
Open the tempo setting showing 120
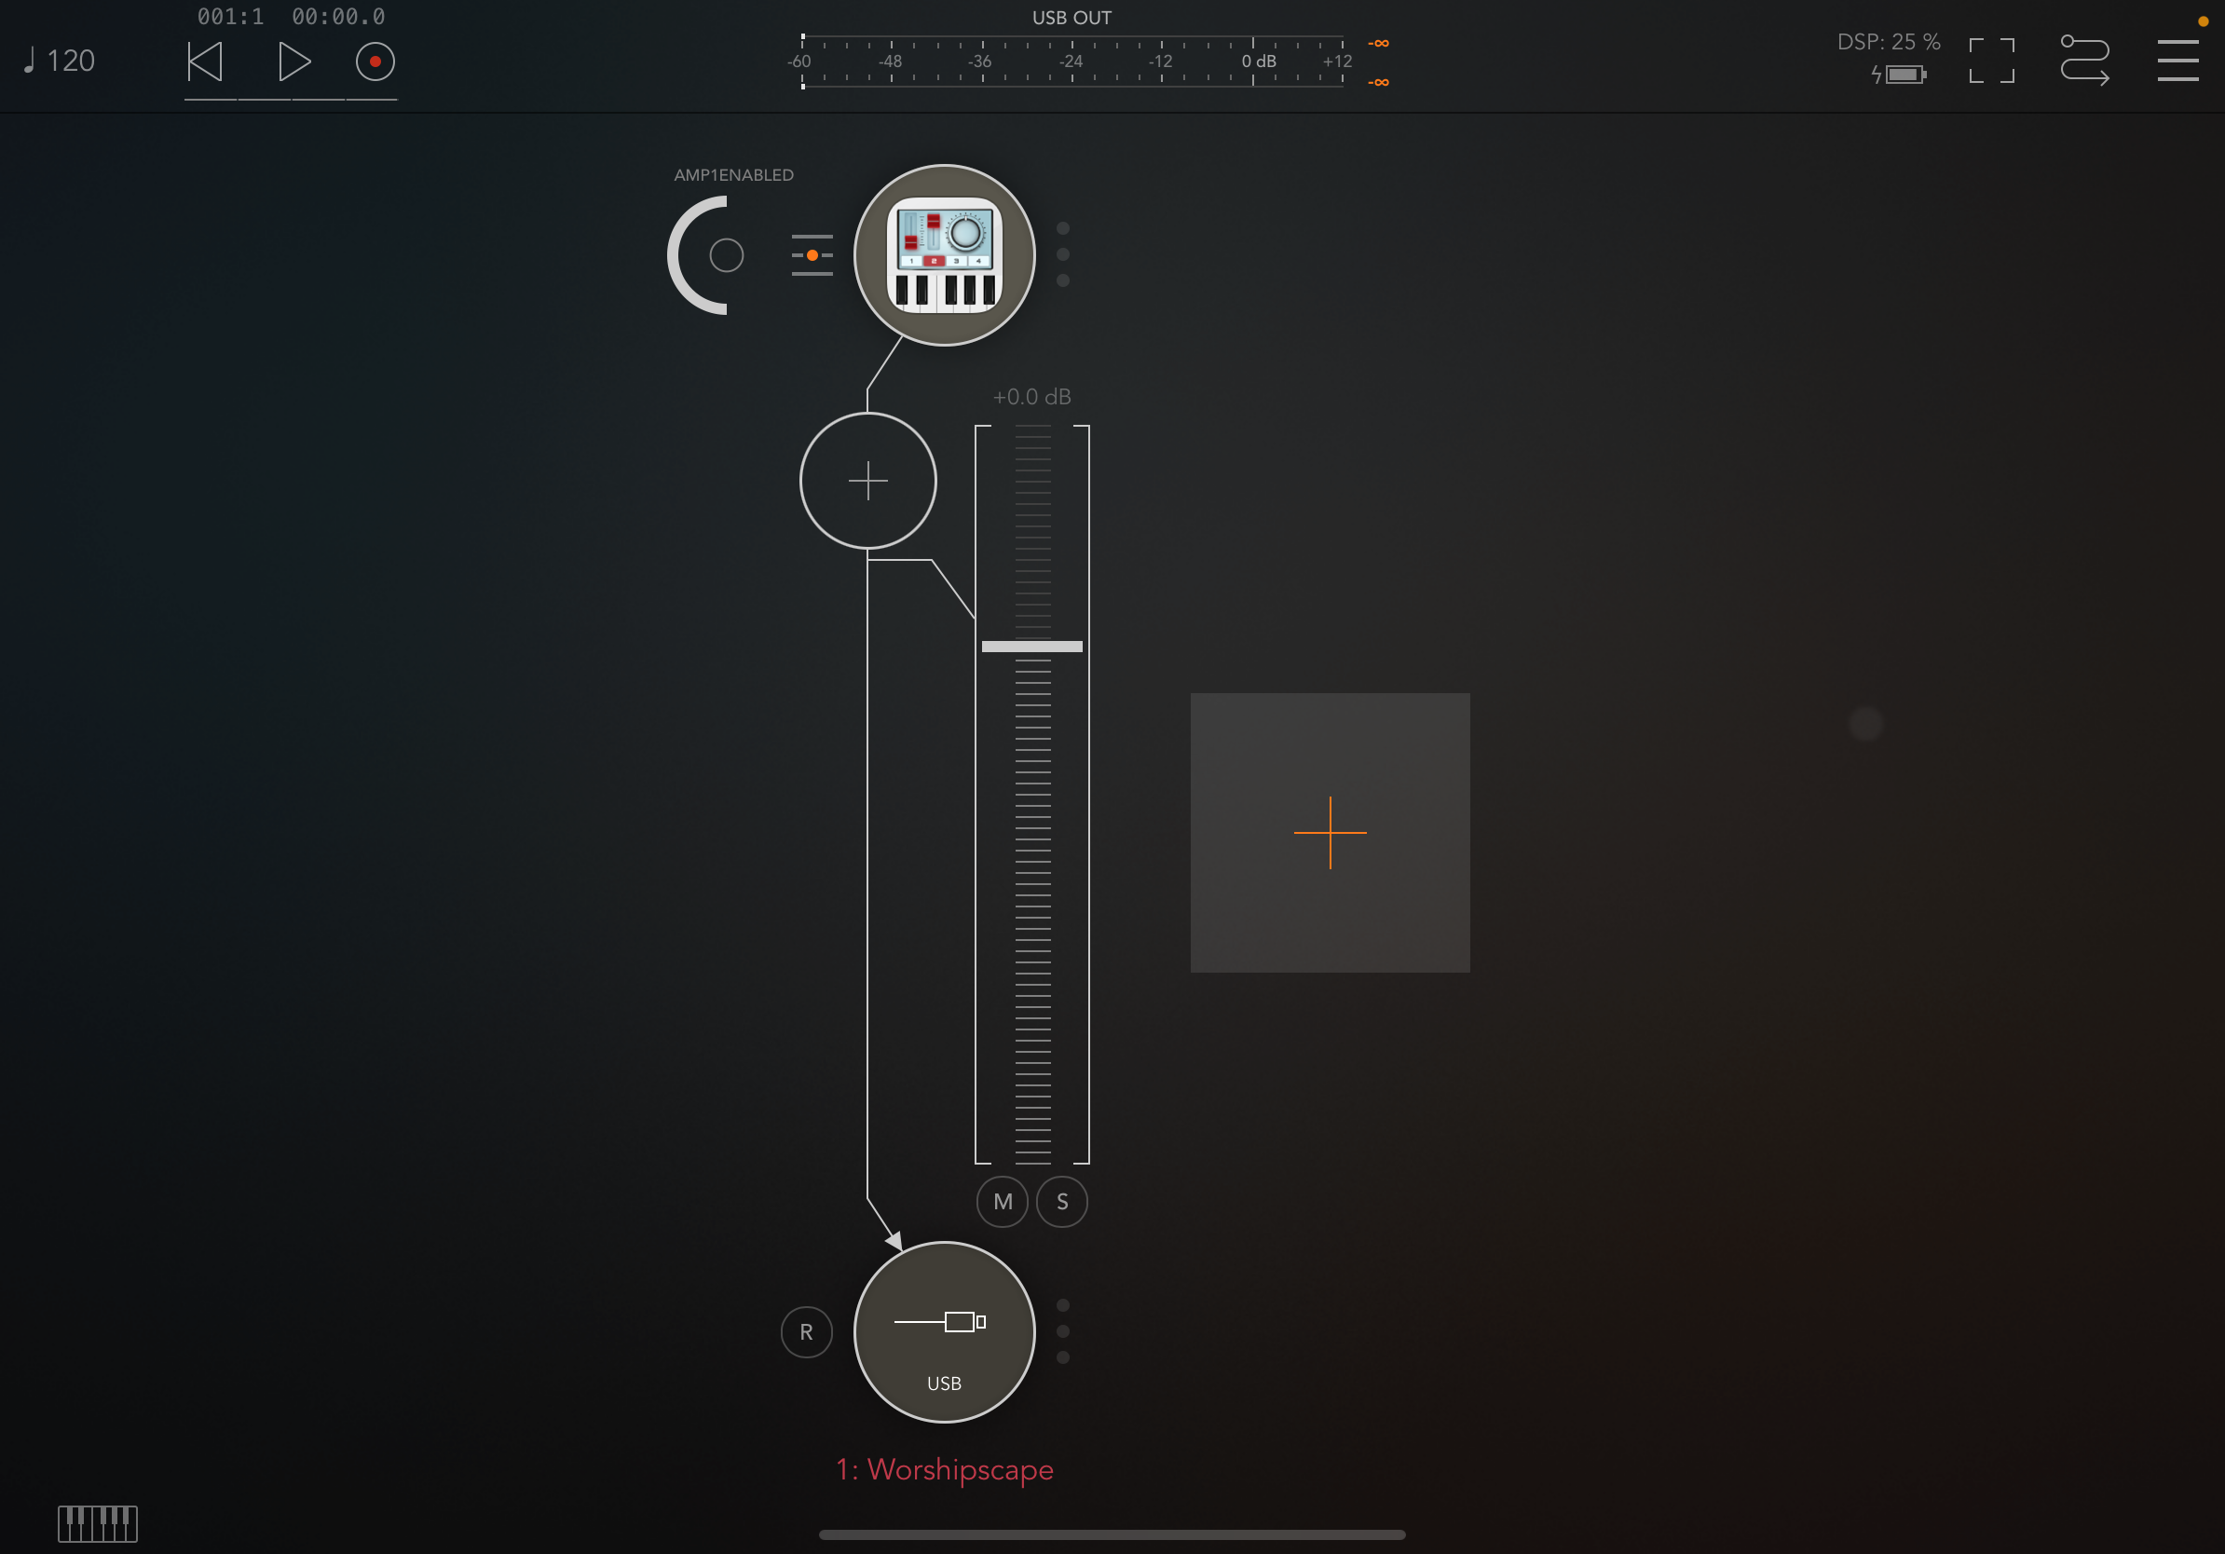coord(59,61)
